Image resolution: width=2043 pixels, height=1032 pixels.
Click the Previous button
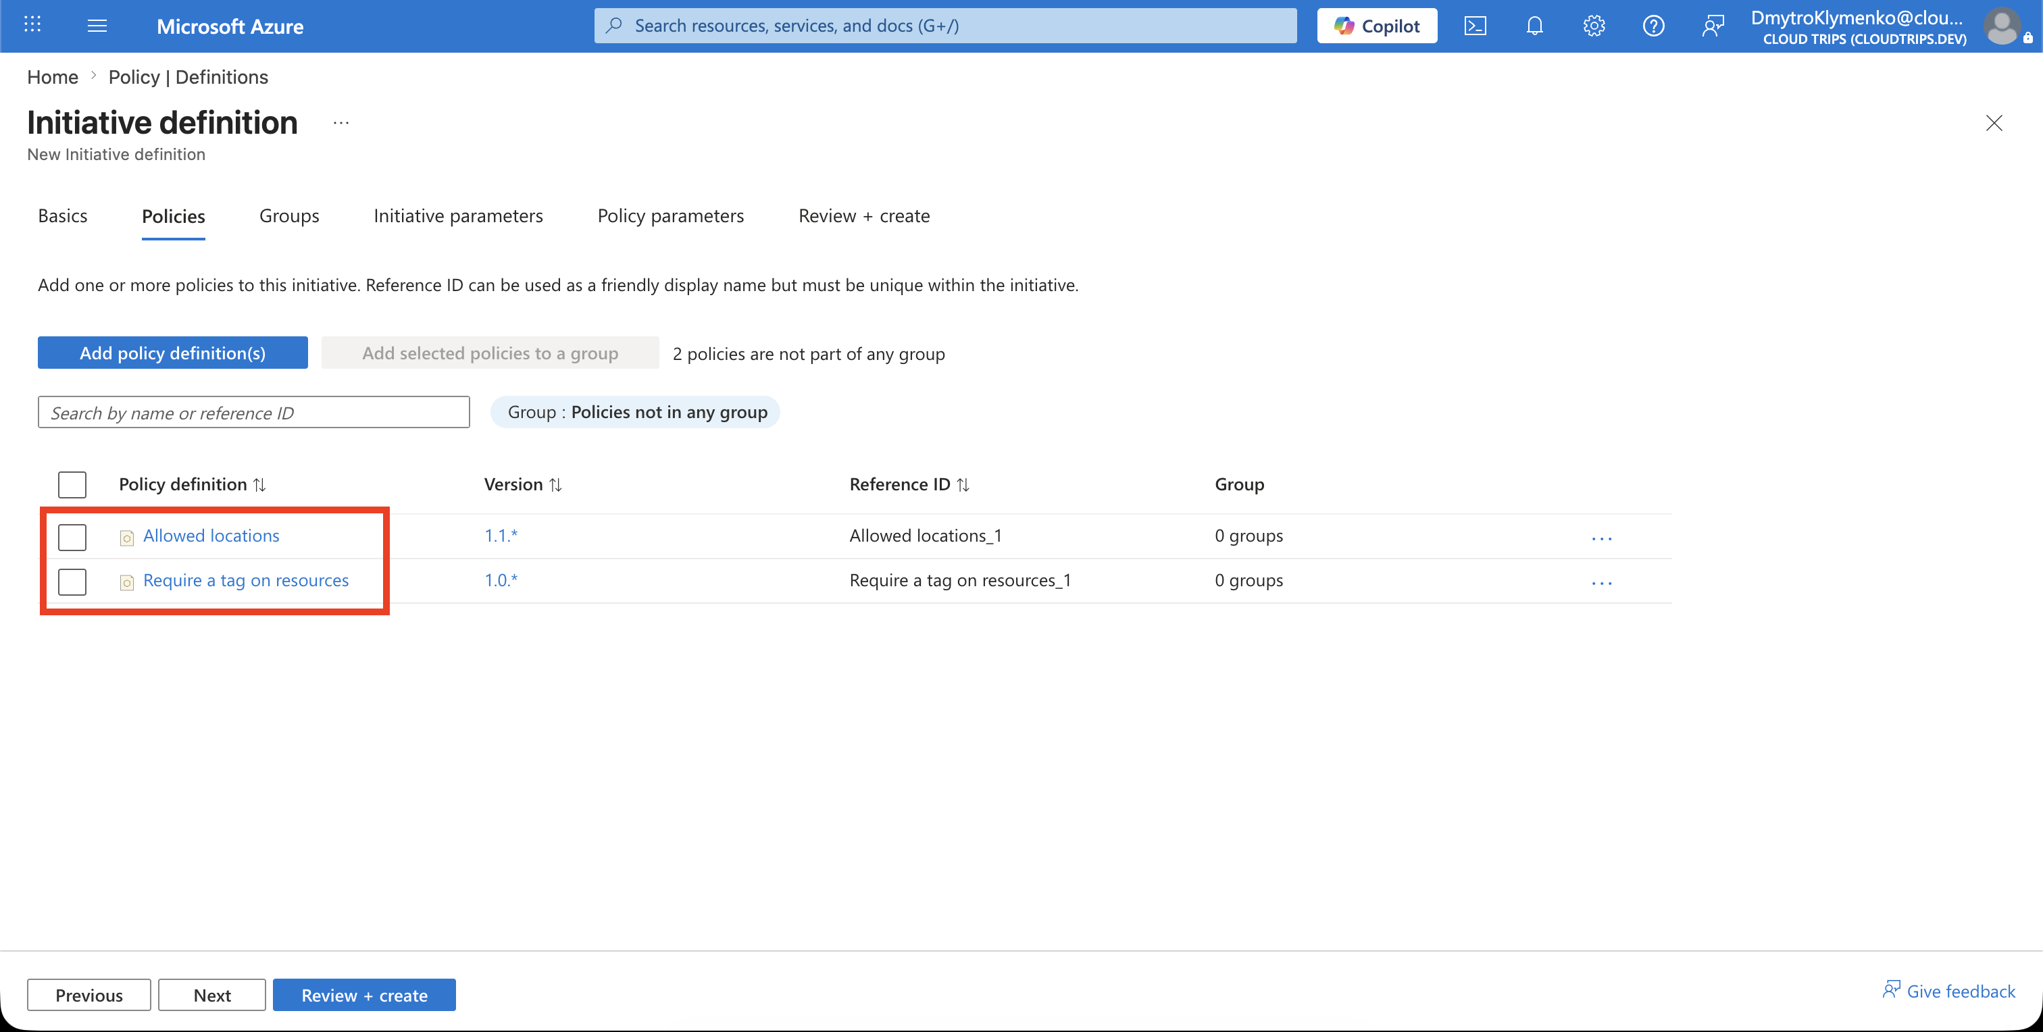point(89,995)
